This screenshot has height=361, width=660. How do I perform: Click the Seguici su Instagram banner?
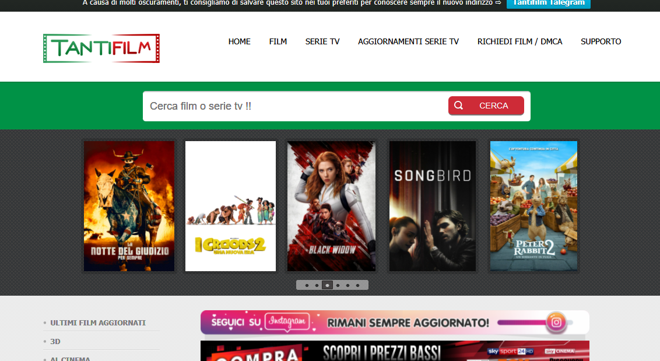point(395,323)
